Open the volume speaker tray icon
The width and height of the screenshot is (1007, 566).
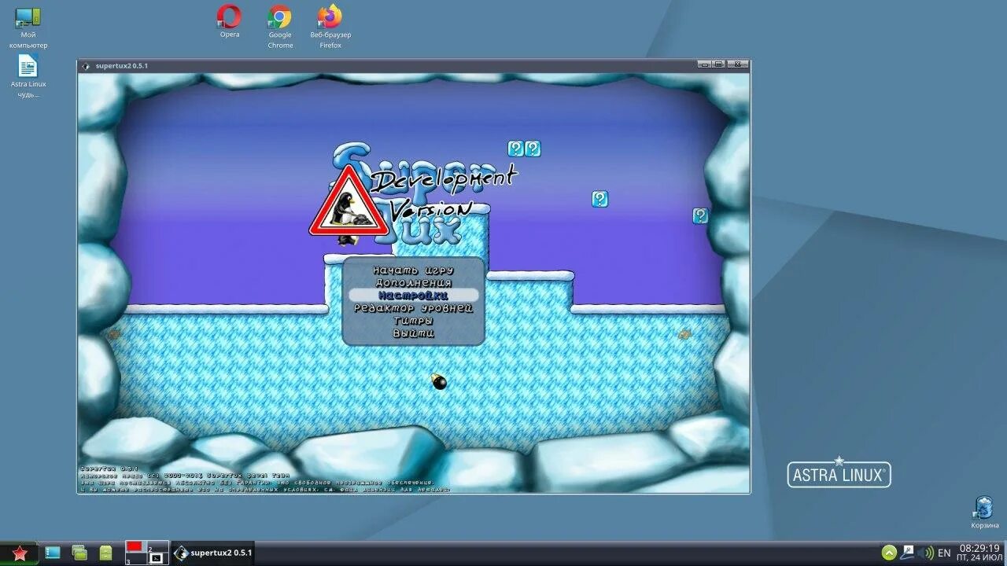click(926, 553)
